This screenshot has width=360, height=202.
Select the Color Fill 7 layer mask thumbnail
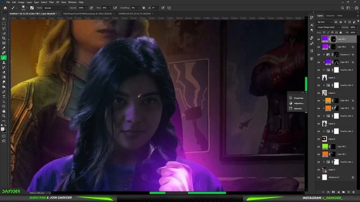tap(334, 39)
